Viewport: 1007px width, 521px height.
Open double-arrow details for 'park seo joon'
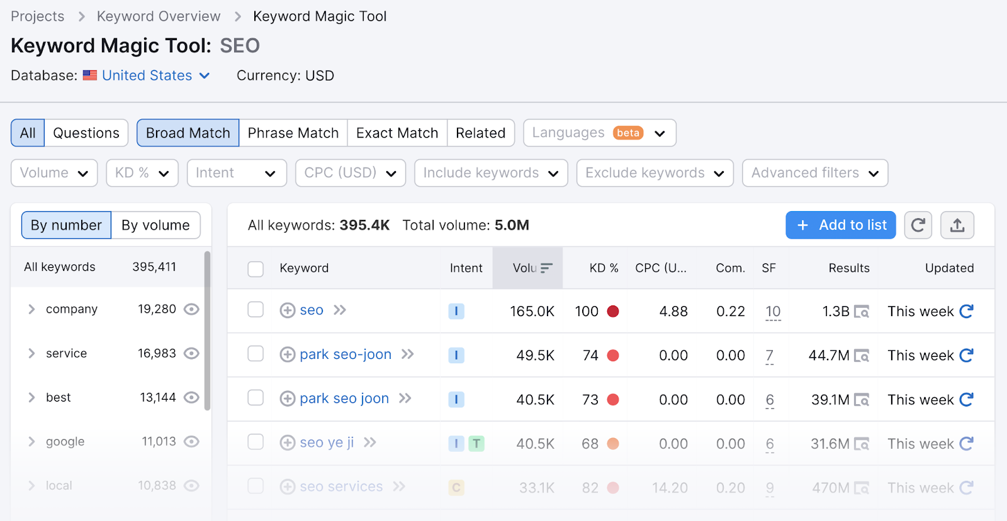[405, 398]
